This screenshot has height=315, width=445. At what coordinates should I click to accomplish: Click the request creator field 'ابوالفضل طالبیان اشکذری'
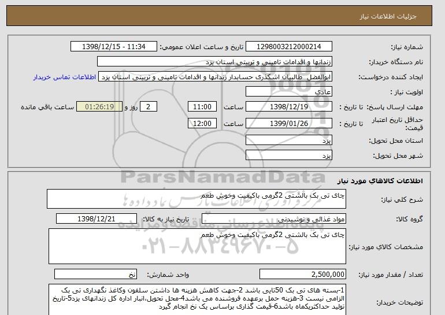click(x=215, y=77)
